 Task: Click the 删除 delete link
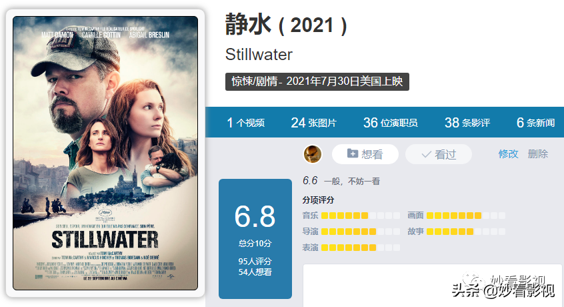point(538,154)
